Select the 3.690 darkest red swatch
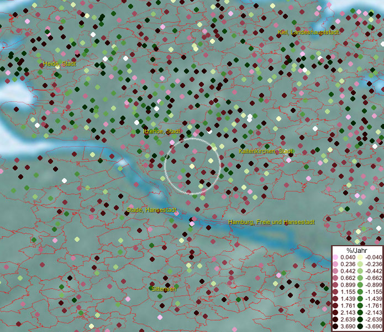The width and height of the screenshot is (384, 332). [335, 326]
